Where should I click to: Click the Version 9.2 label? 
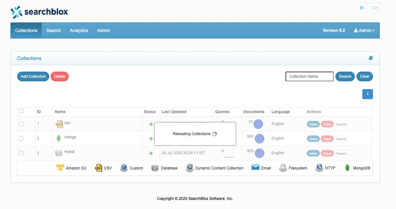(334, 30)
